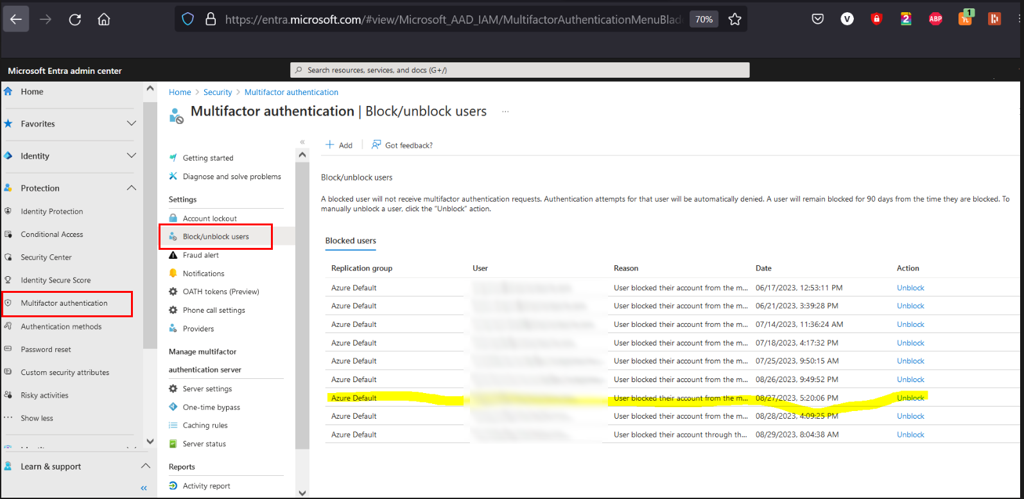Click the Date column header
1024x499 pixels.
coord(763,268)
